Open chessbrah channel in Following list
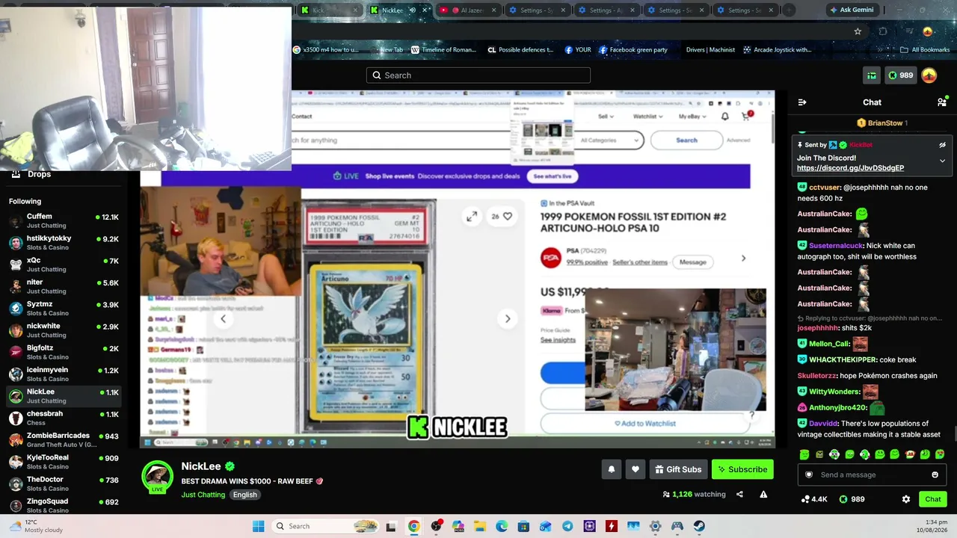 tap(64, 418)
